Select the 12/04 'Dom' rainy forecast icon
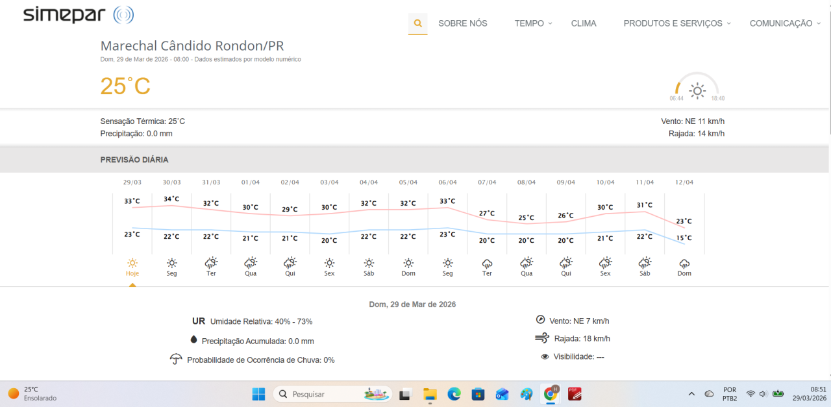Viewport: 831px width, 407px height. [x=684, y=263]
